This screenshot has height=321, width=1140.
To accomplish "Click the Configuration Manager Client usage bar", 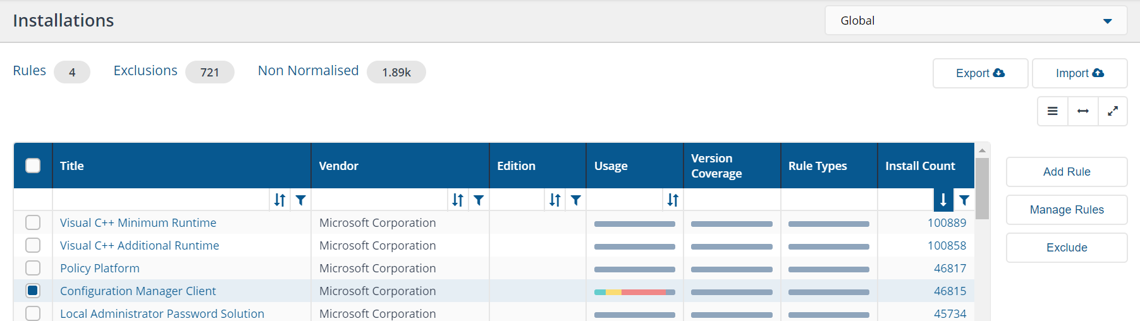I will pos(634,292).
